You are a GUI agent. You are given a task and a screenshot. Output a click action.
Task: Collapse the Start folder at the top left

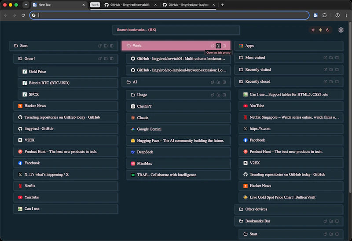(63, 46)
